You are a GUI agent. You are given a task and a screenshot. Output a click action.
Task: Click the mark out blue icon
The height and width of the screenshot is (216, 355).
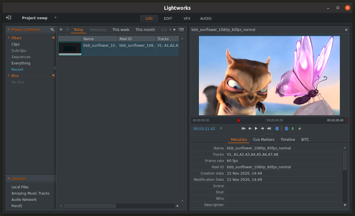coord(287,129)
